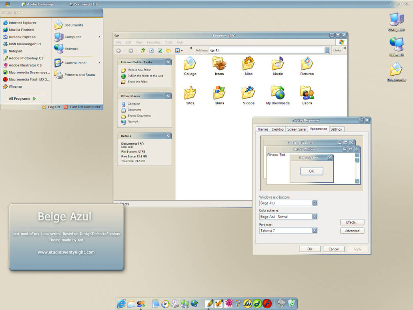Open the weather cloud icon in the dock

pos(281,304)
